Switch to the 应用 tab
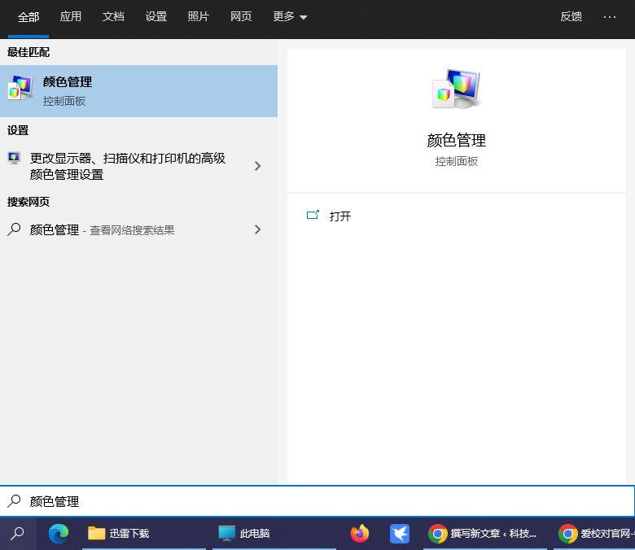The width and height of the screenshot is (635, 550). pyautogui.click(x=71, y=16)
